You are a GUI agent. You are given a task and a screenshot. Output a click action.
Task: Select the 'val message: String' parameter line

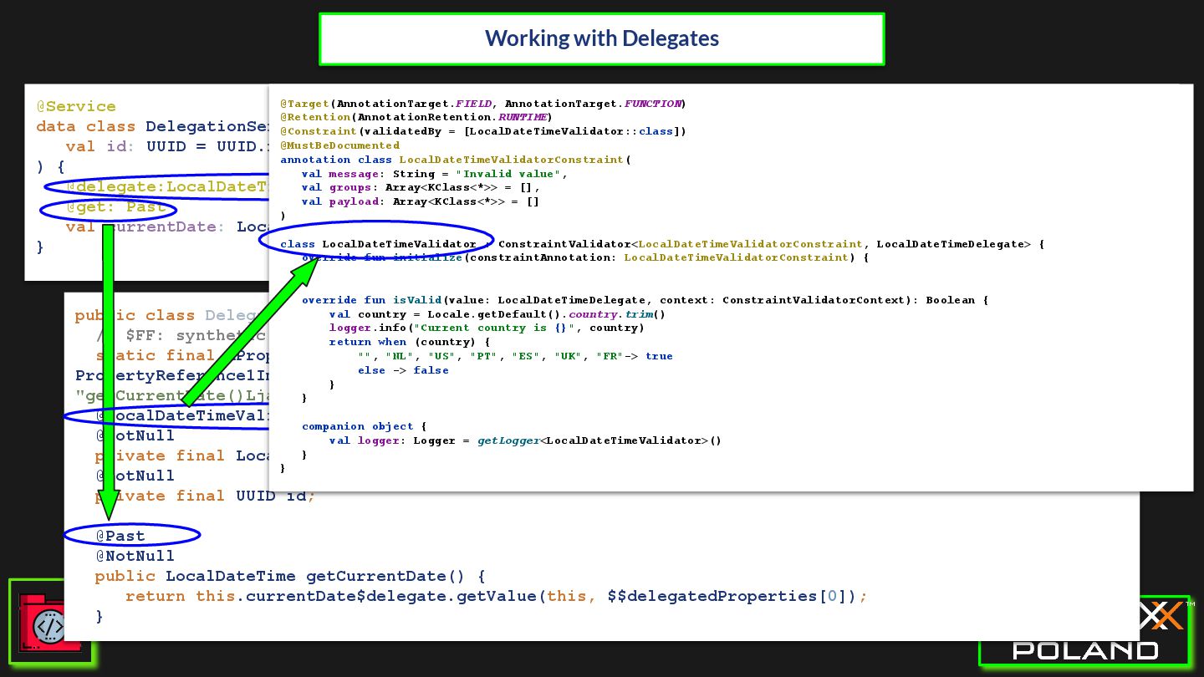[x=435, y=174]
